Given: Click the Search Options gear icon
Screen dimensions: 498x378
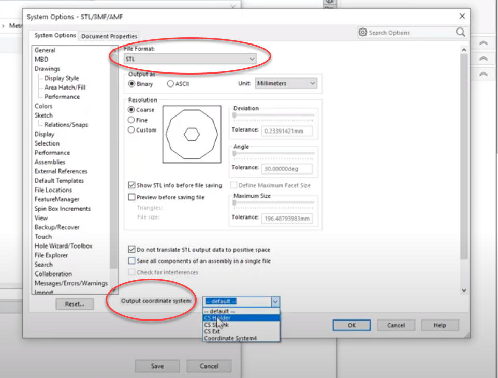Looking at the screenshot, I should [364, 32].
